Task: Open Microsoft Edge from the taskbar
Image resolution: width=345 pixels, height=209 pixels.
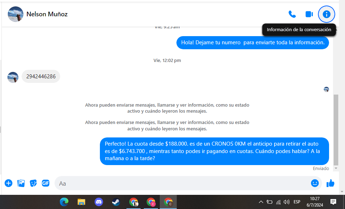Action: [x=64, y=202]
